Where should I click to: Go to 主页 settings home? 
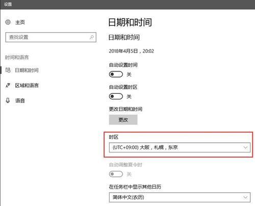click(x=20, y=22)
